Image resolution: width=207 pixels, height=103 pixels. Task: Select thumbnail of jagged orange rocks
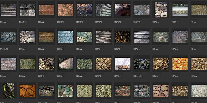point(28,91)
